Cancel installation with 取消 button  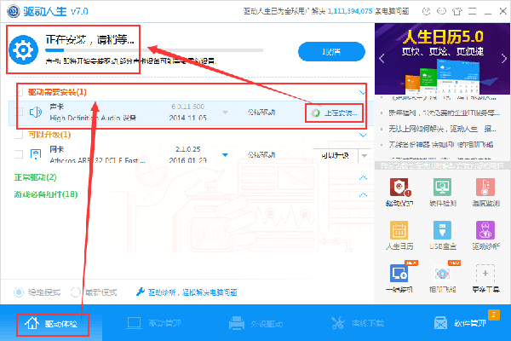[331, 51]
